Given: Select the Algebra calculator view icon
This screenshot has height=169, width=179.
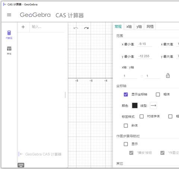Looking at the screenshot, I should [x=9, y=33].
